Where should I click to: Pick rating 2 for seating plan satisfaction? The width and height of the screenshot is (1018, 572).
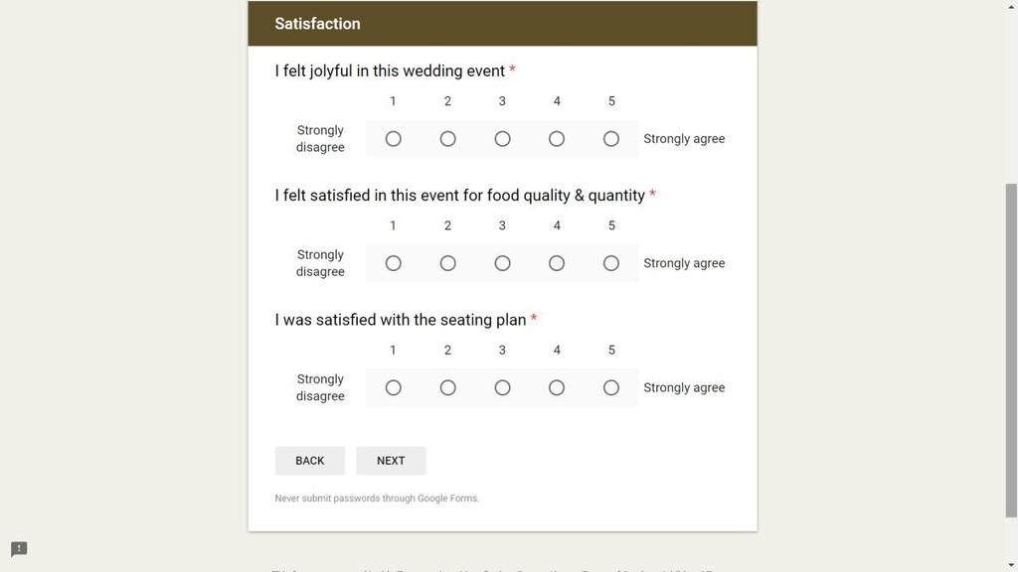click(x=447, y=388)
